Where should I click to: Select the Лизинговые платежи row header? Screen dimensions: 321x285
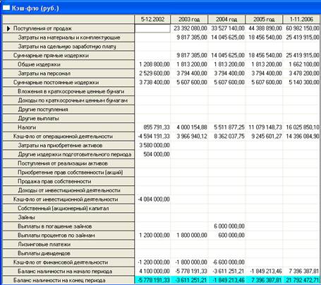point(68,244)
